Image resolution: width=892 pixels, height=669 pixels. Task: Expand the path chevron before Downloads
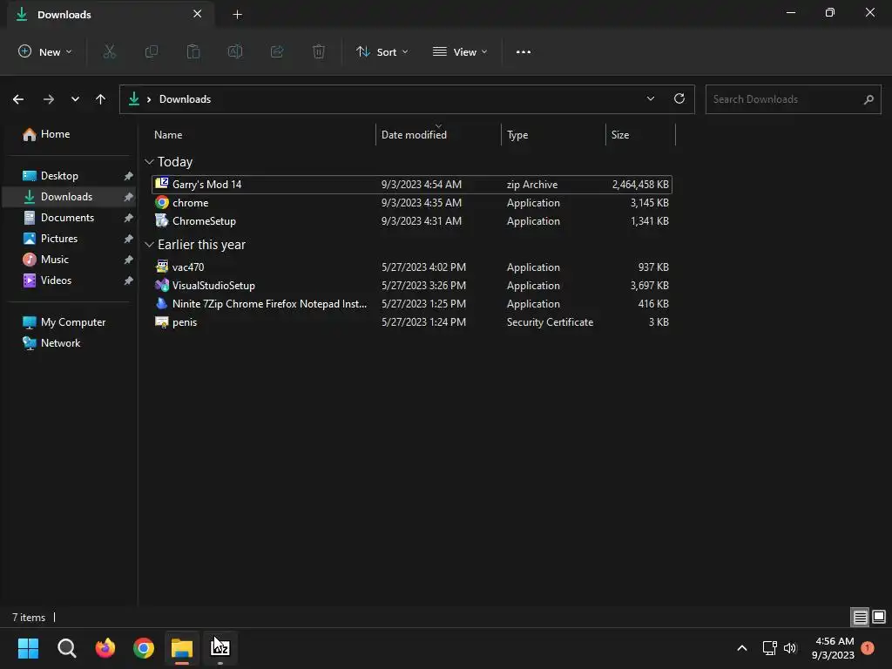[x=149, y=99]
